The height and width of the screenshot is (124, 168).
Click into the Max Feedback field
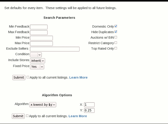pos(39,32)
